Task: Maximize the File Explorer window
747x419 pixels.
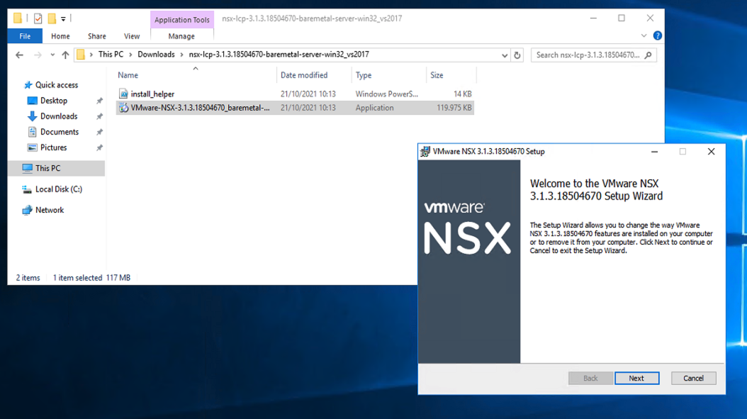Action: click(x=622, y=18)
